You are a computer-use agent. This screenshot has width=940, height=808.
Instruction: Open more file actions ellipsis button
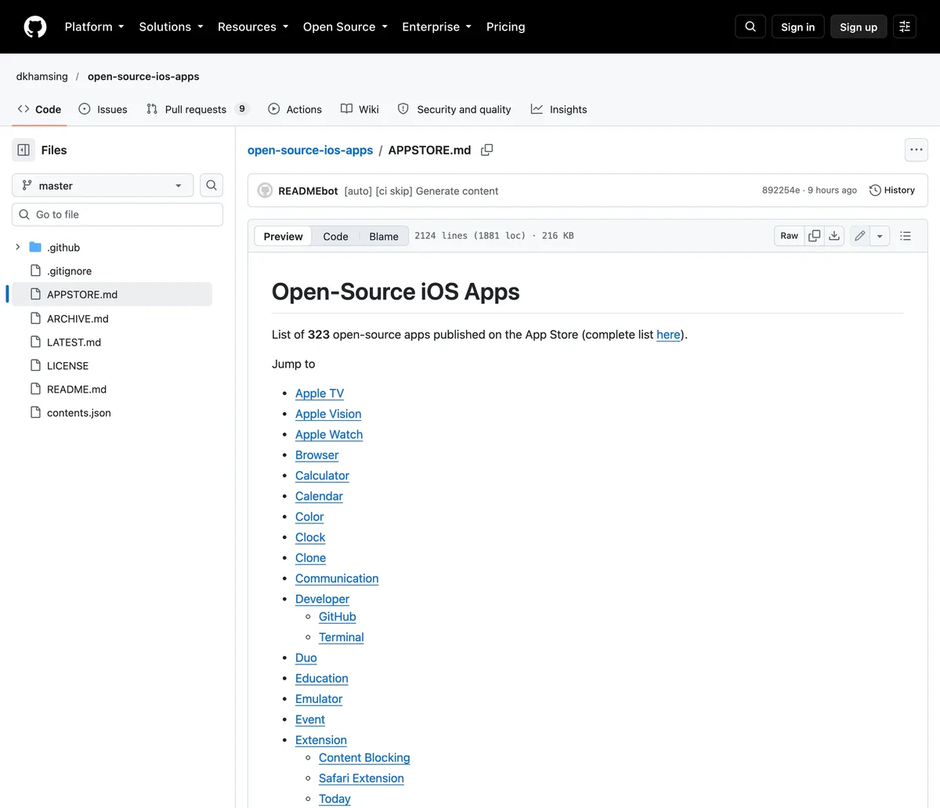click(916, 150)
